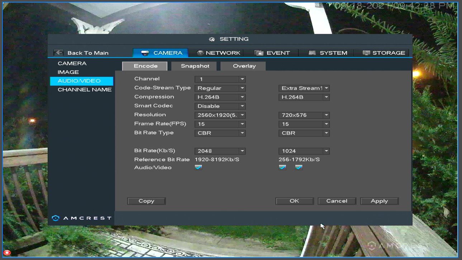Open main stream Frame Rate dropdown

coord(220,124)
